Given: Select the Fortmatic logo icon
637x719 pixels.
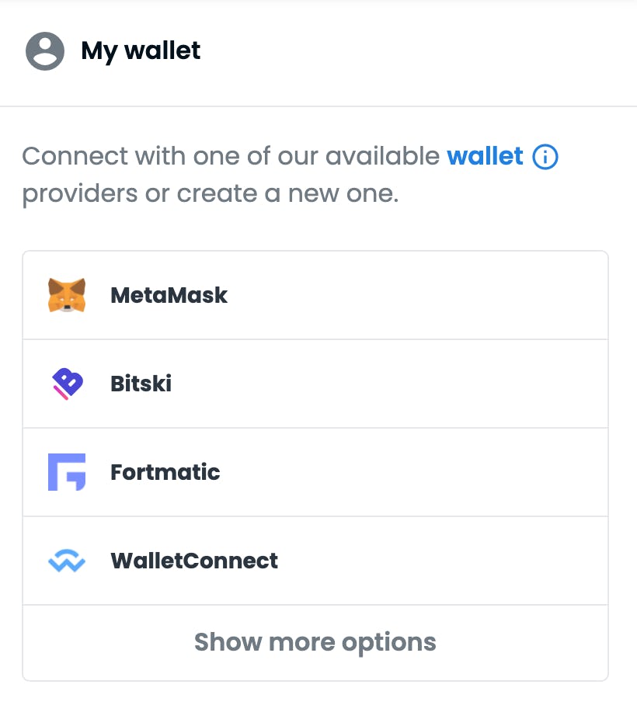Looking at the screenshot, I should 67,472.
